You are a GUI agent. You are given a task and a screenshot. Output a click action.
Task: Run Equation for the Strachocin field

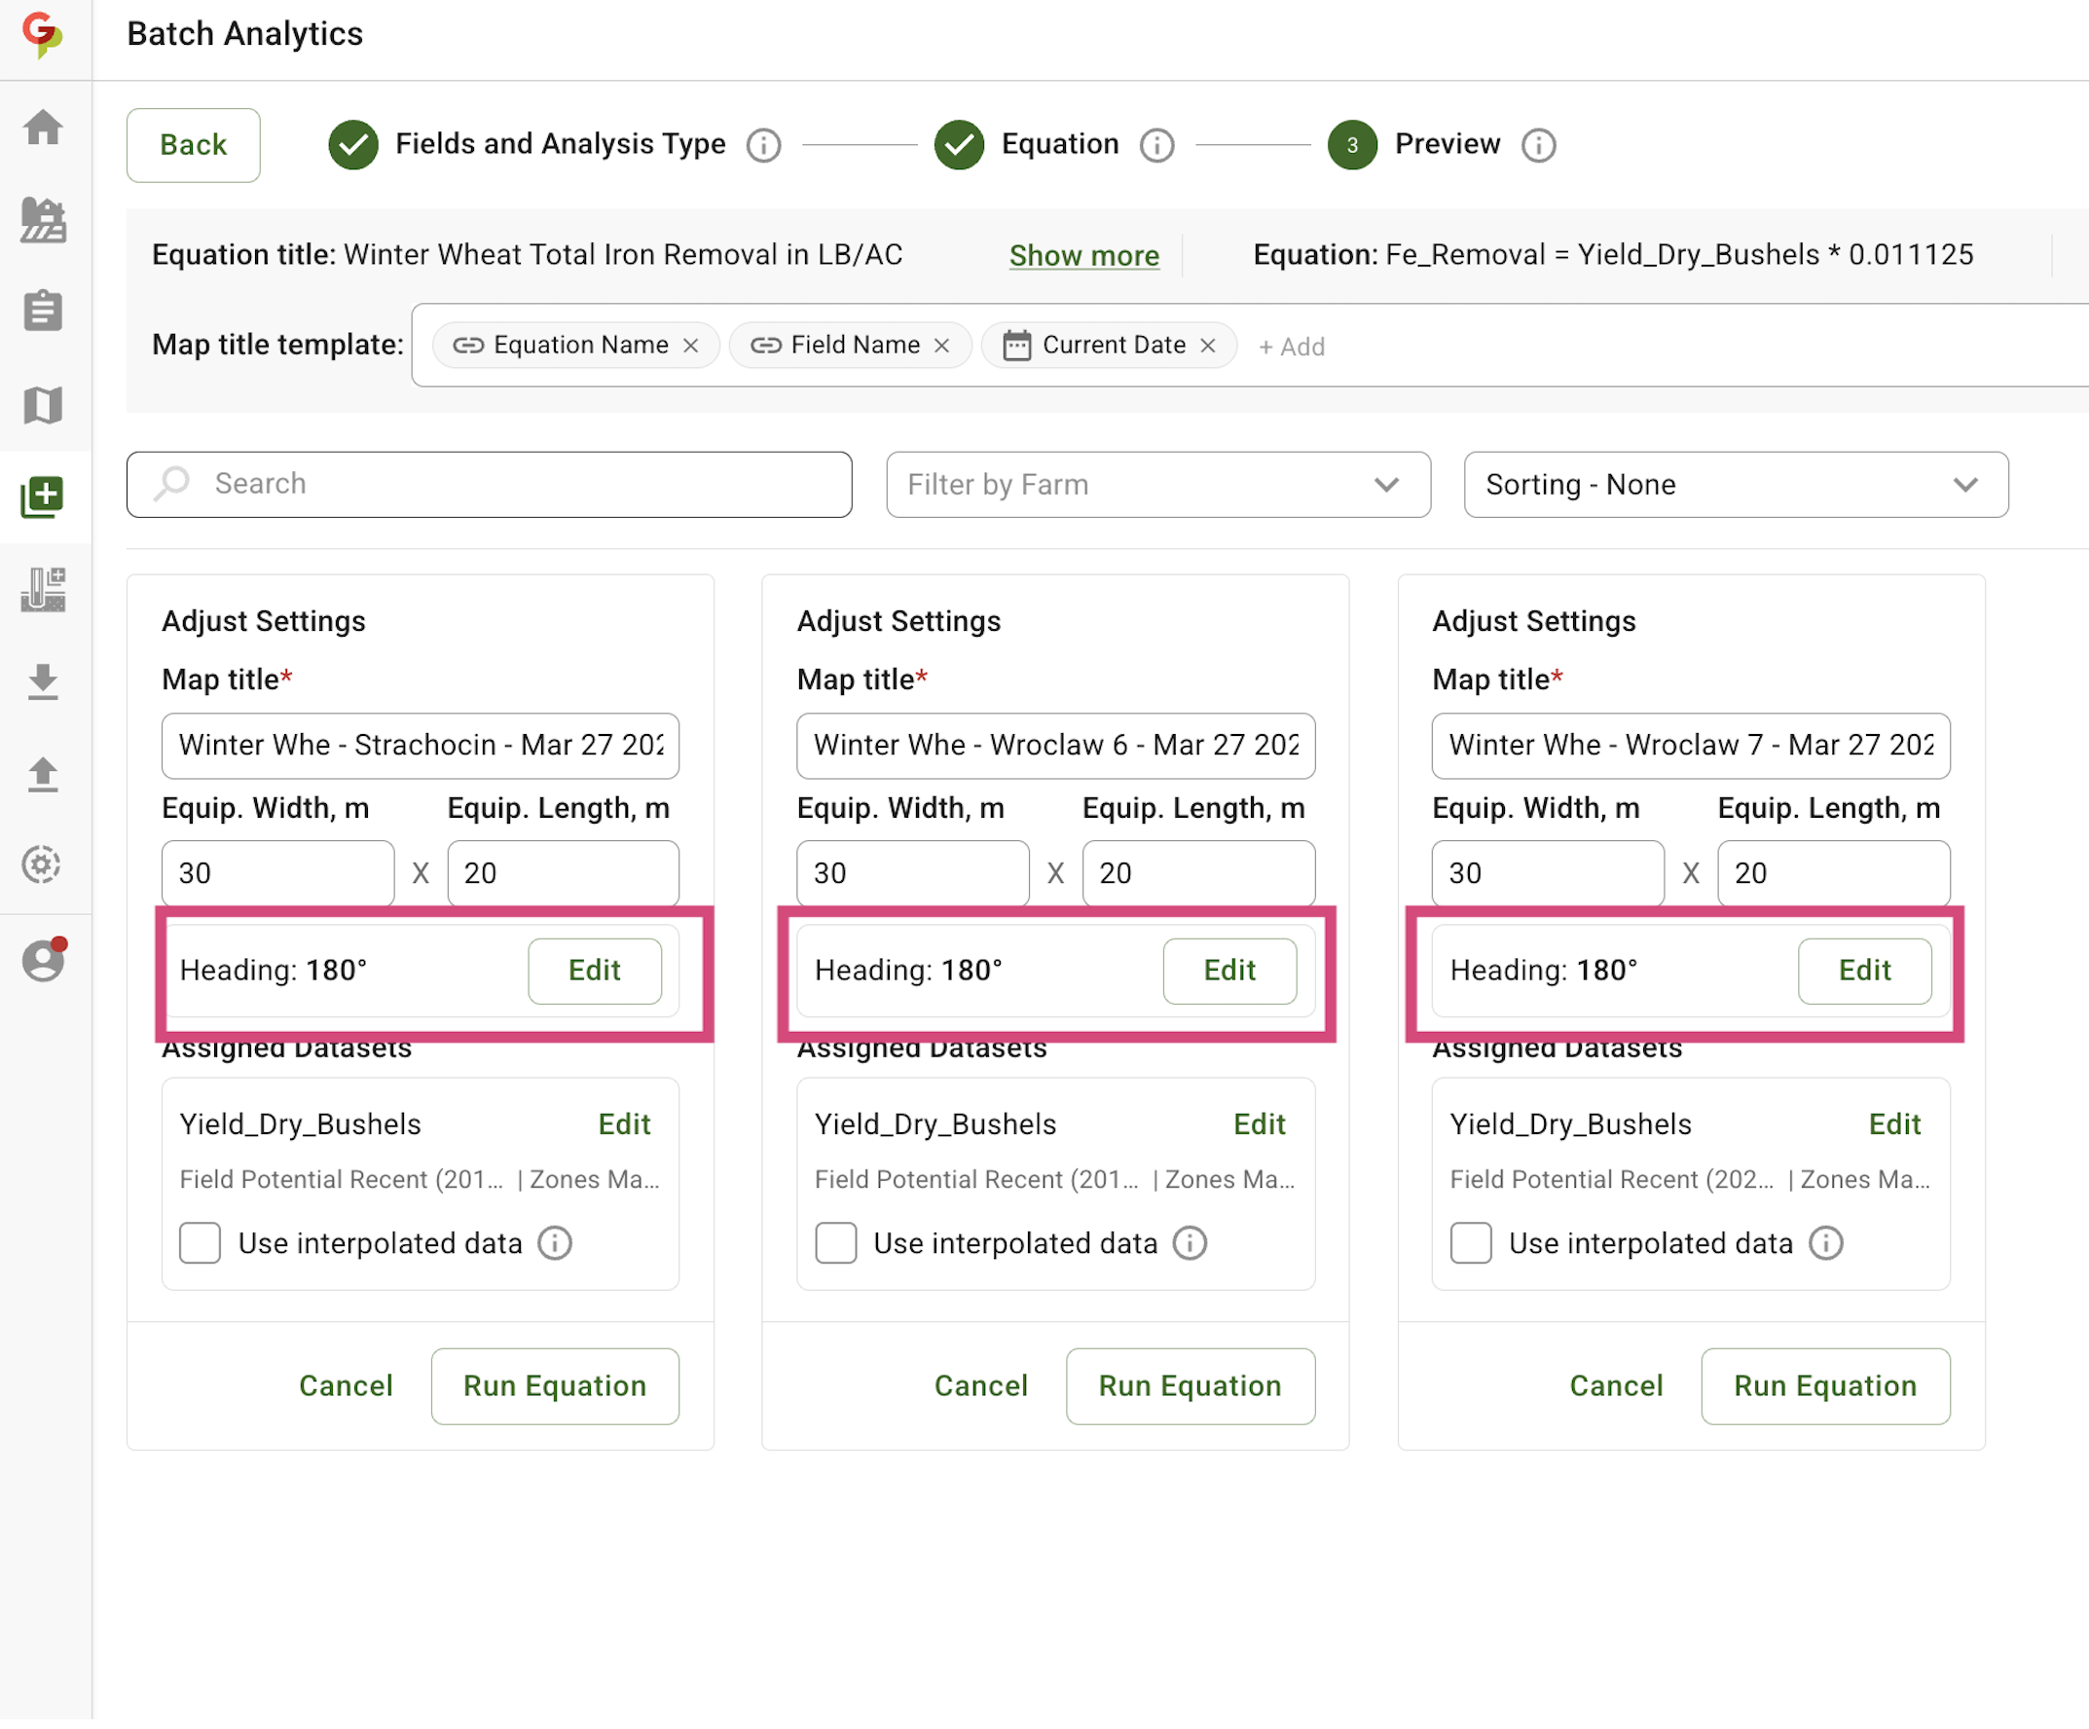pos(554,1384)
